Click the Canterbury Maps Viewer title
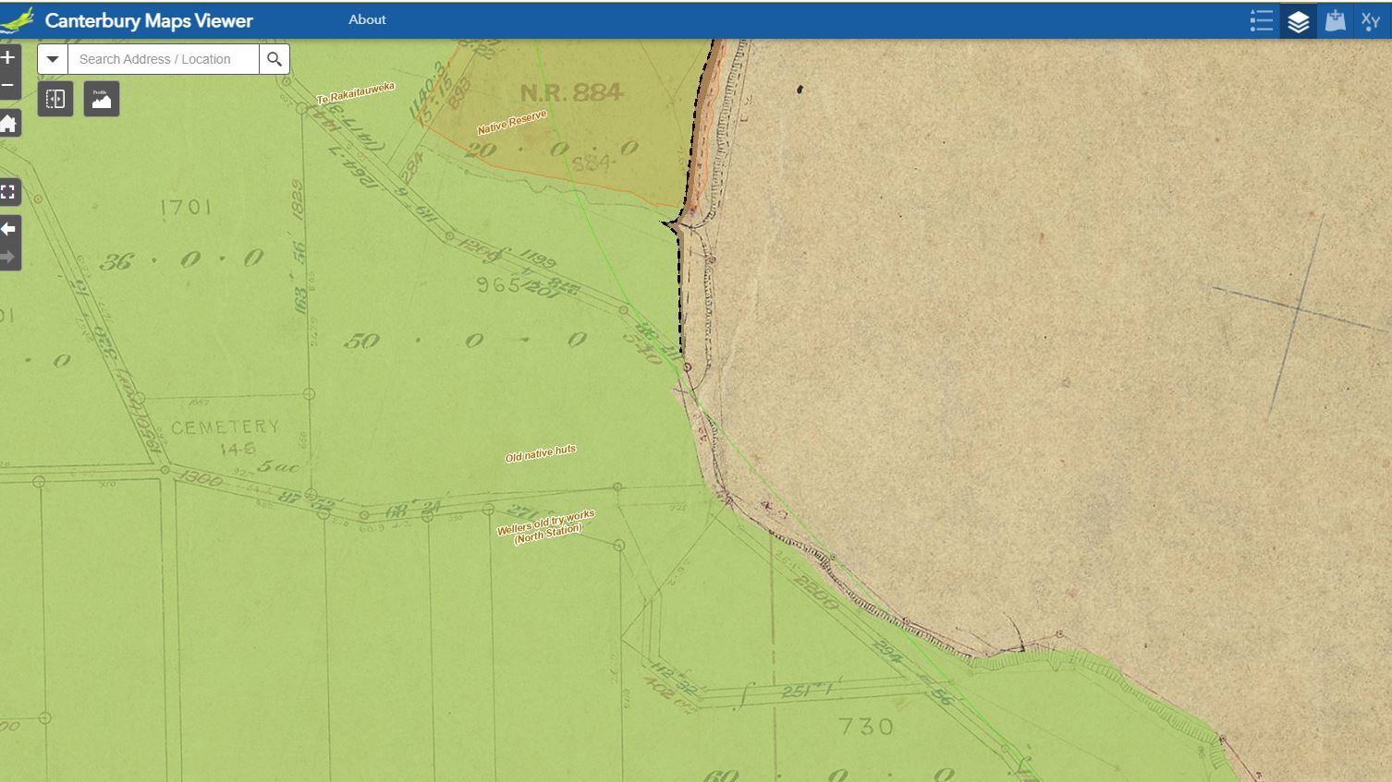 point(149,20)
